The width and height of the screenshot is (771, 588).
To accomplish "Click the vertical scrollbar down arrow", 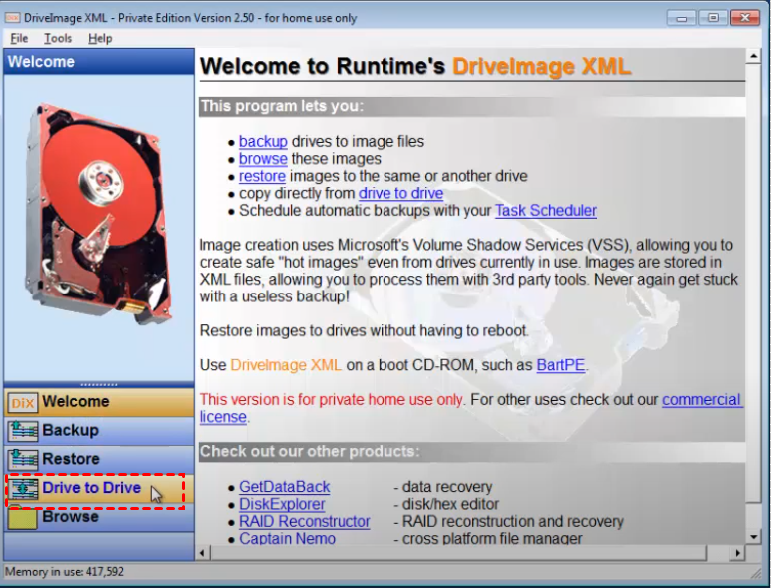I will (754, 534).
